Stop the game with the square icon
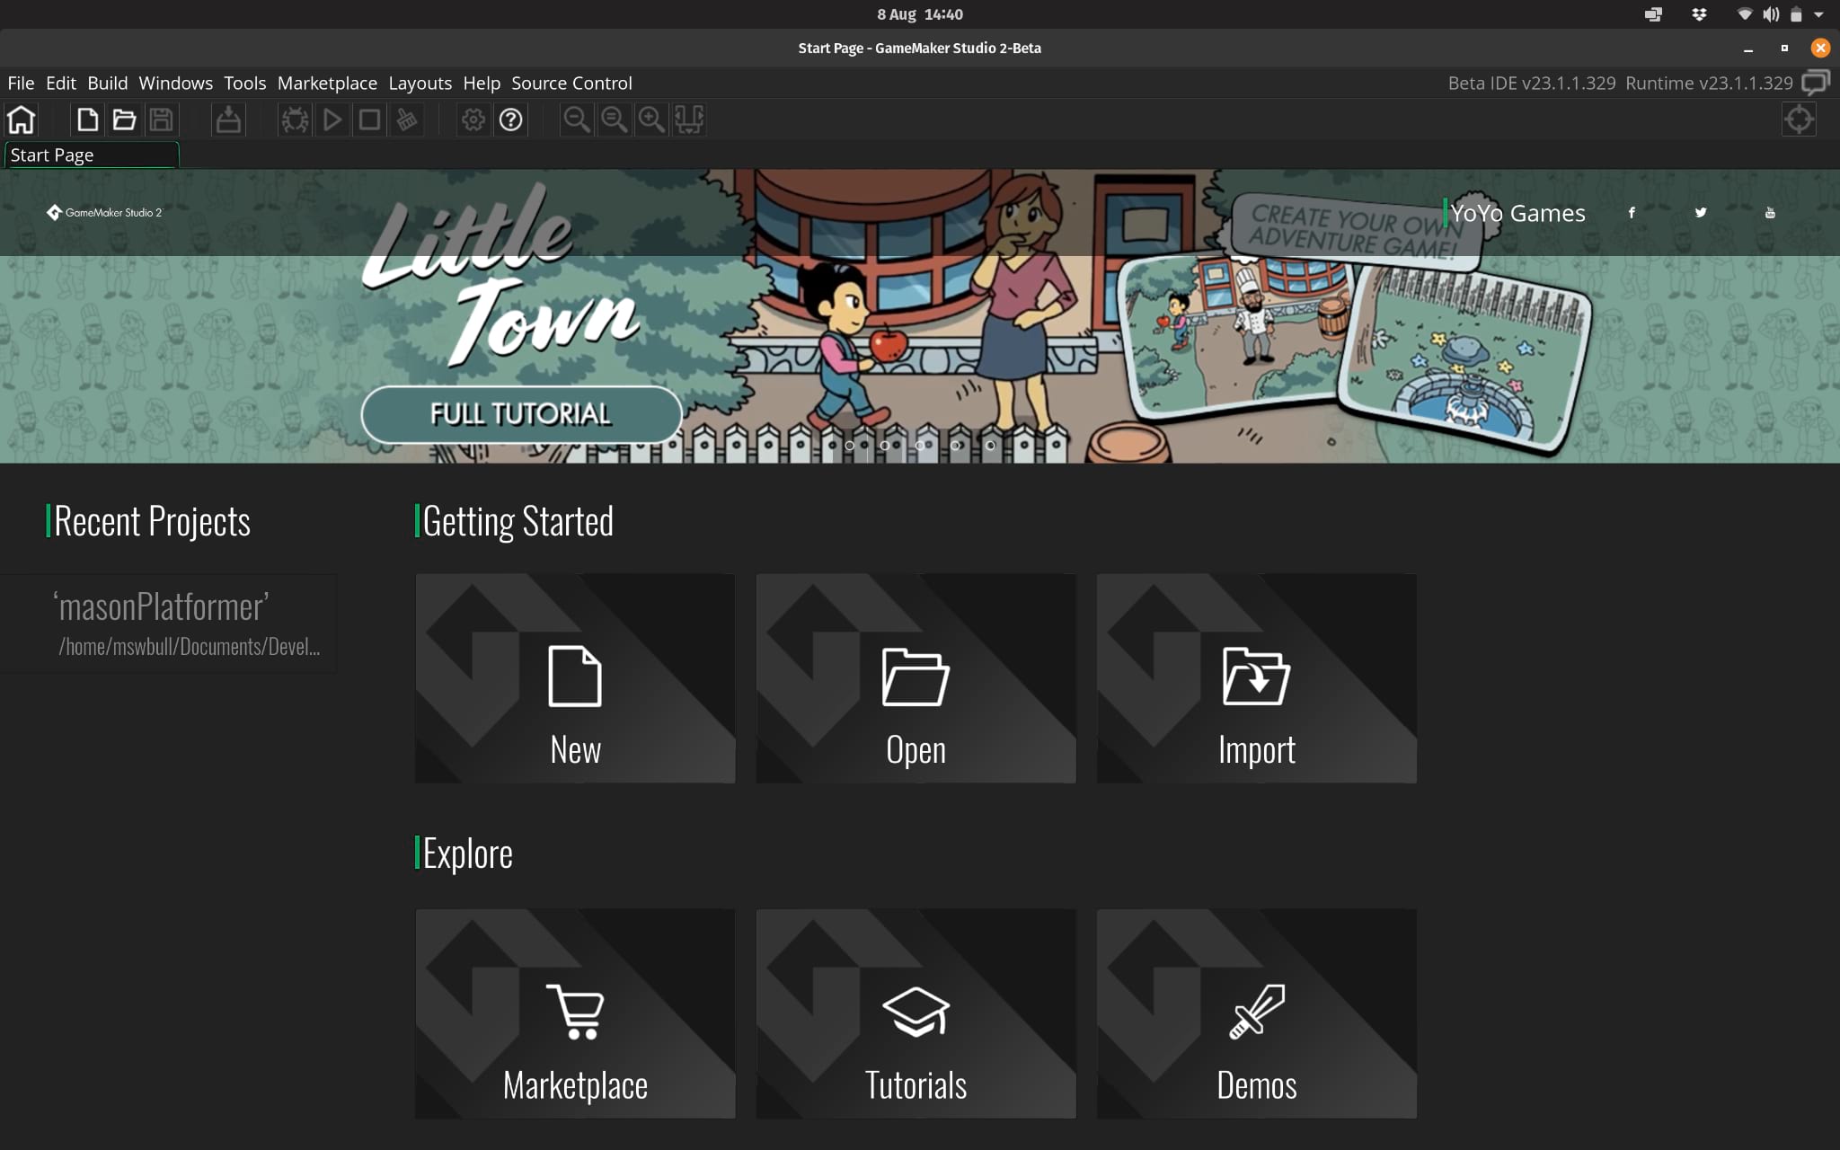 (x=369, y=119)
